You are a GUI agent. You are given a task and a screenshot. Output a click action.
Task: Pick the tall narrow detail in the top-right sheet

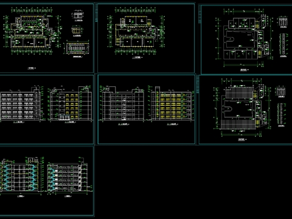[x=283, y=44]
